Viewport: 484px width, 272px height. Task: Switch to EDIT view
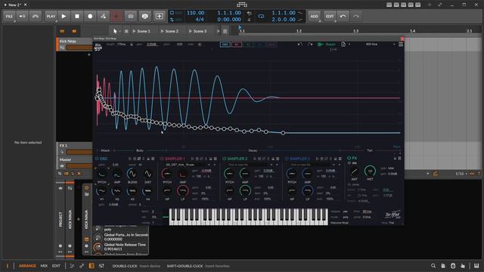pyautogui.click(x=56, y=266)
